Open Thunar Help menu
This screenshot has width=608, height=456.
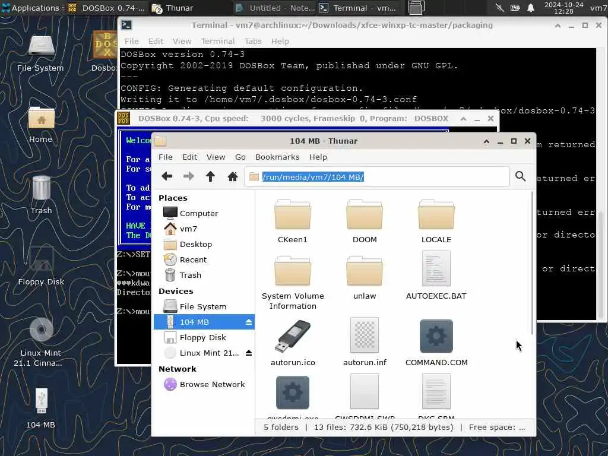click(318, 157)
